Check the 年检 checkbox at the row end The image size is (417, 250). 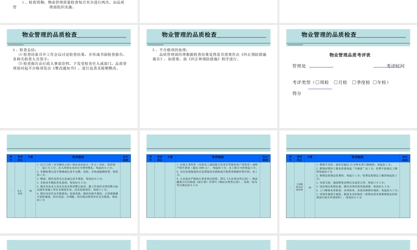click(x=374, y=82)
